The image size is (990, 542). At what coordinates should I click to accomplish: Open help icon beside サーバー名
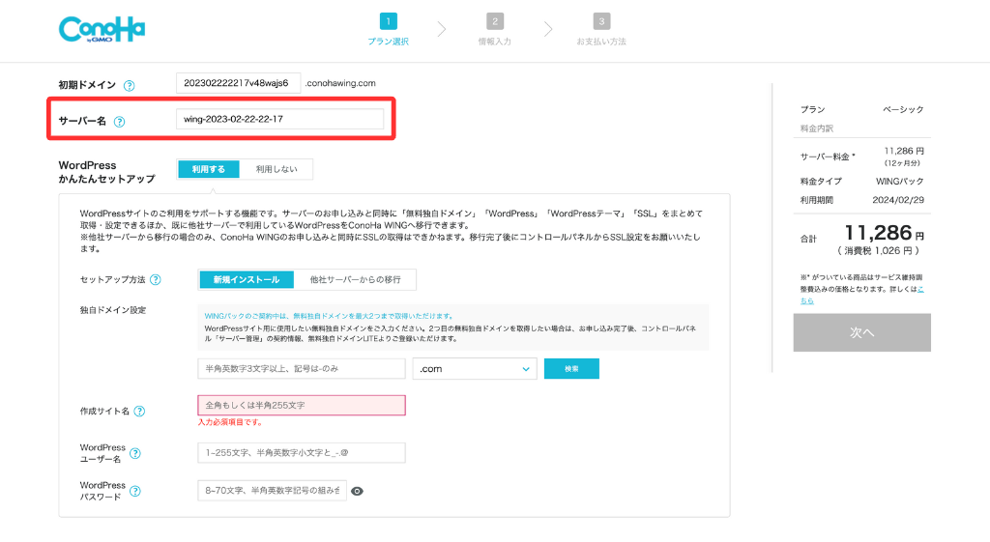(119, 122)
